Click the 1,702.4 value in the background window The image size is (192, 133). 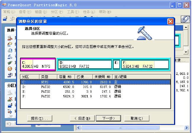(182, 90)
